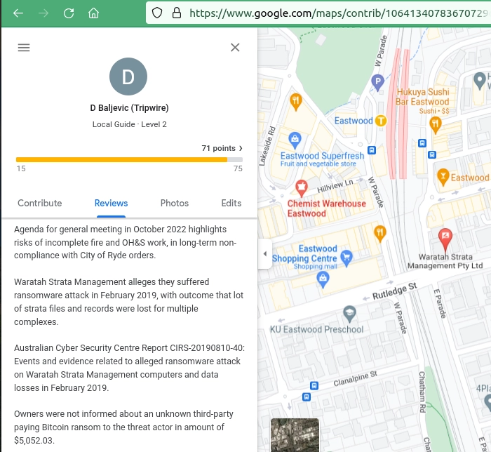Image resolution: width=491 pixels, height=452 pixels.
Task: Click the purple parking P marker
Action: tap(377, 82)
